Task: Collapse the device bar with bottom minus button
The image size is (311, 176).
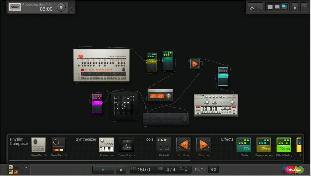Action: pyautogui.click(x=26, y=168)
